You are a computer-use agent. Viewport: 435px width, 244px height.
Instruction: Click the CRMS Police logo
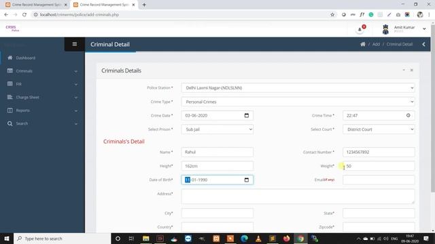(12, 28)
